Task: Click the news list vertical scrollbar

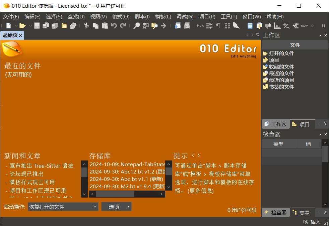Action: [x=84, y=179]
